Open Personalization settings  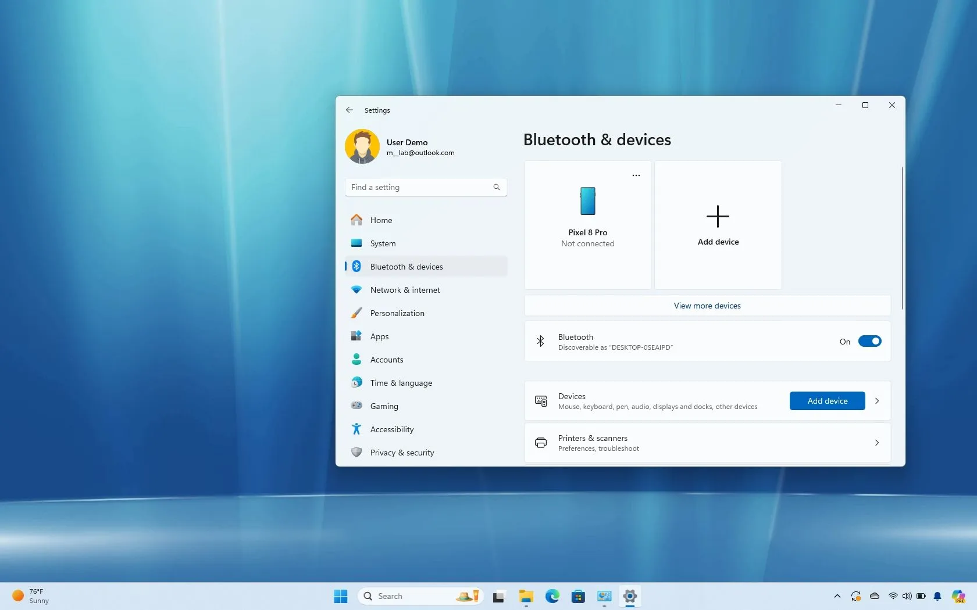coord(426,313)
